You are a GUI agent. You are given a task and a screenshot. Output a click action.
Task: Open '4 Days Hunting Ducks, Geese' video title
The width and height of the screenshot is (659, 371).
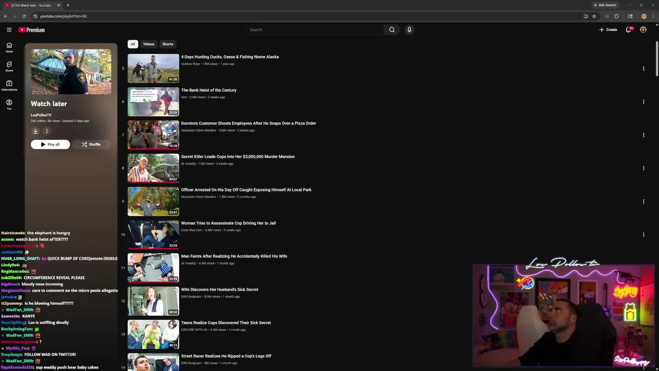[x=230, y=57]
